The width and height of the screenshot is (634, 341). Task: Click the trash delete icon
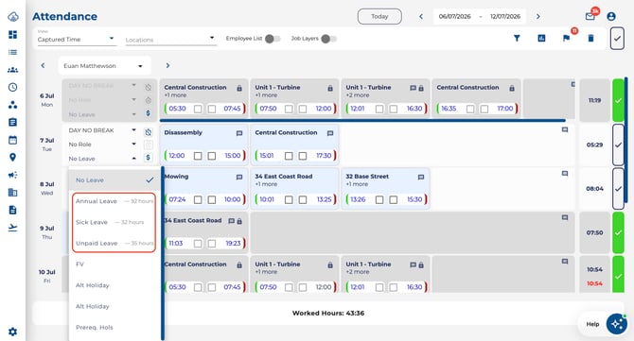point(590,39)
